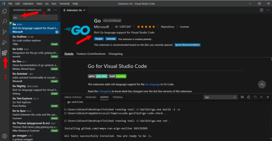The width and height of the screenshot is (272, 141).
Task: Click the five star rating
Action: coord(146,27)
